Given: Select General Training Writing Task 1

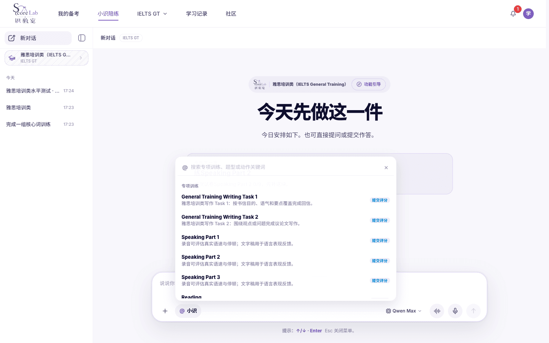Looking at the screenshot, I should (x=286, y=200).
